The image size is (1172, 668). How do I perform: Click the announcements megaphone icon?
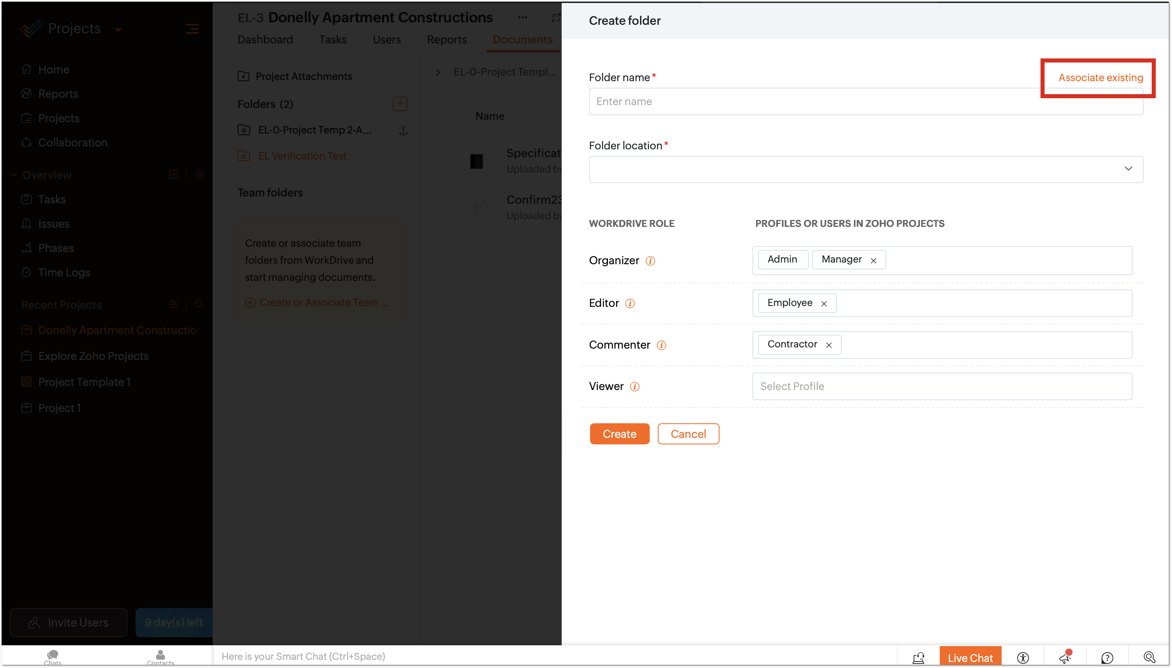point(1065,657)
